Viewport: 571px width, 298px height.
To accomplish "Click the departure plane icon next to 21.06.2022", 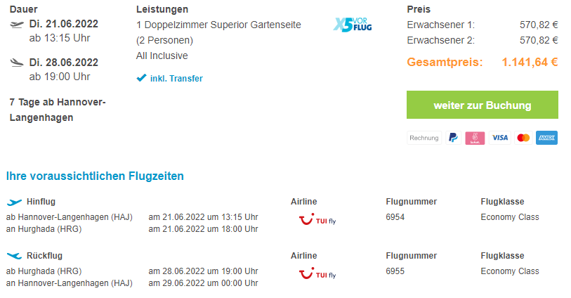I will tap(17, 25).
